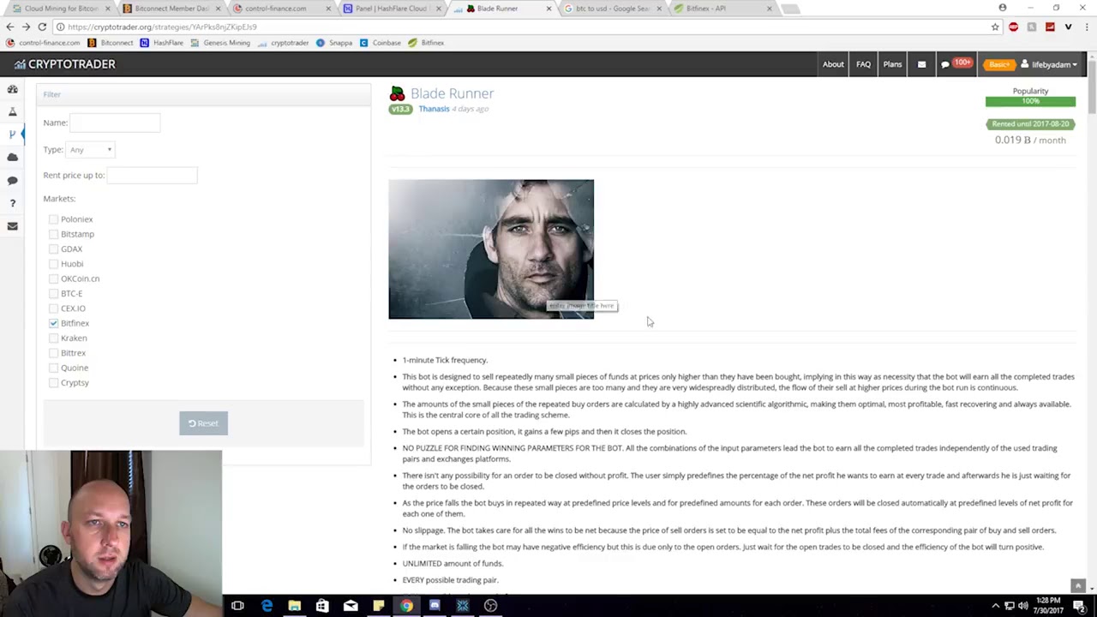The width and height of the screenshot is (1097, 617).
Task: Check the GDAX market checkbox
Action: (x=53, y=249)
